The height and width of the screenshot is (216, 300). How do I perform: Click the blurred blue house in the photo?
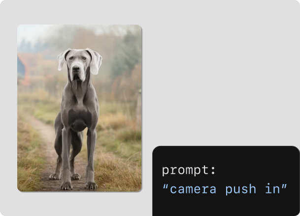21,68
